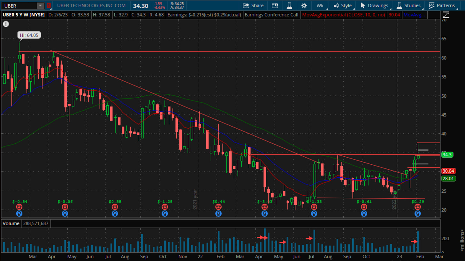Click the $-3.03 earnings value on chart

[265, 202]
